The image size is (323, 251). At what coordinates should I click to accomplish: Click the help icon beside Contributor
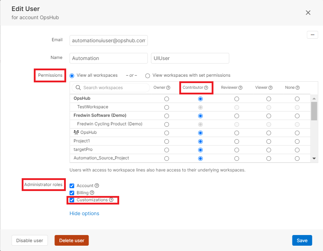pyautogui.click(x=206, y=88)
